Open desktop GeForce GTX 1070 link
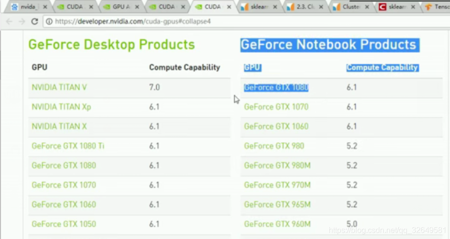The image size is (450, 239). [x=64, y=185]
